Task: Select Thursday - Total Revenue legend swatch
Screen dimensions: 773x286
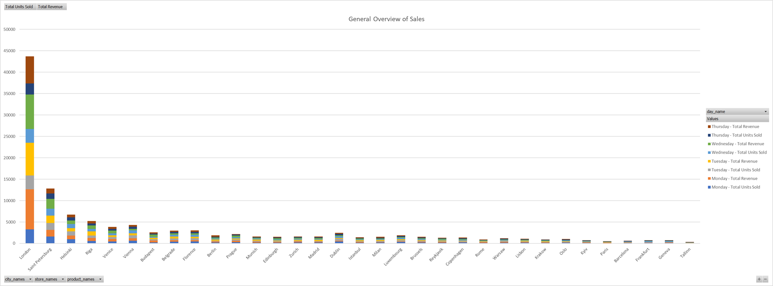Action: [x=709, y=126]
